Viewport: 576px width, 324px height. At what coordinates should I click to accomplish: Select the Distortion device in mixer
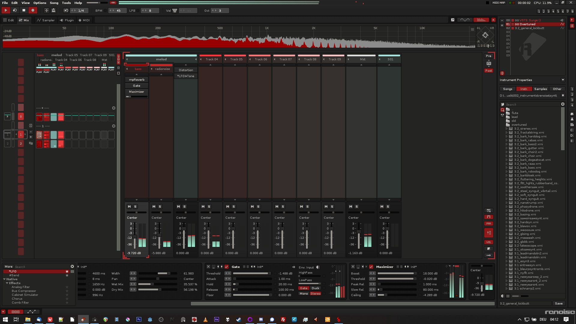coord(186,70)
